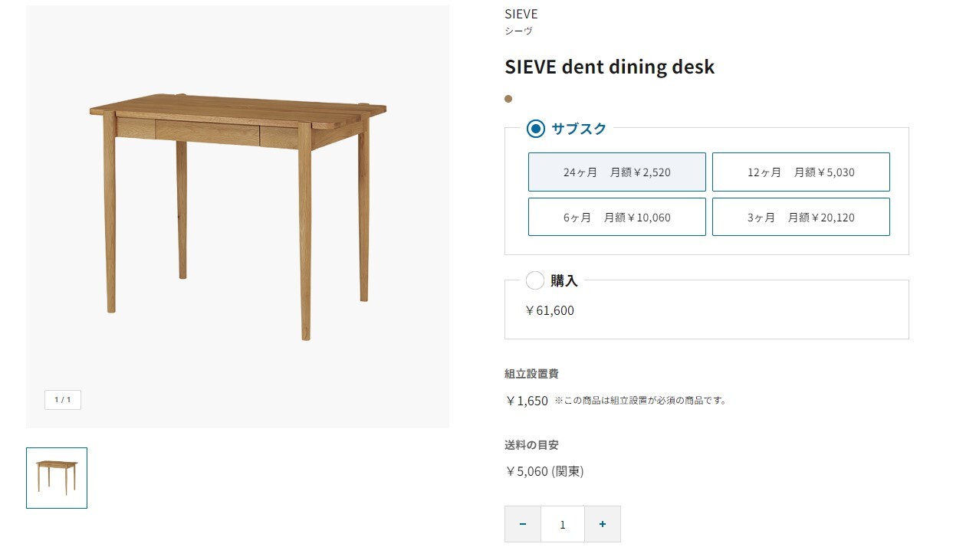Click the highlighted selected 24ヶ月 plan box
Viewport: 953px width, 547px height.
coord(616,172)
